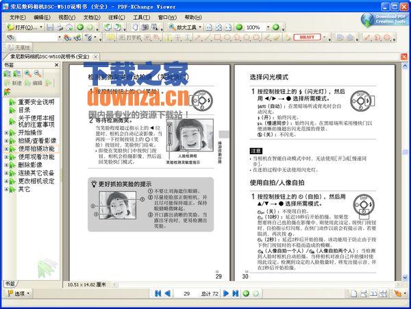Screen dimensions: 411x309
Task: Open the 窗口(W) menu
Action: (167, 17)
